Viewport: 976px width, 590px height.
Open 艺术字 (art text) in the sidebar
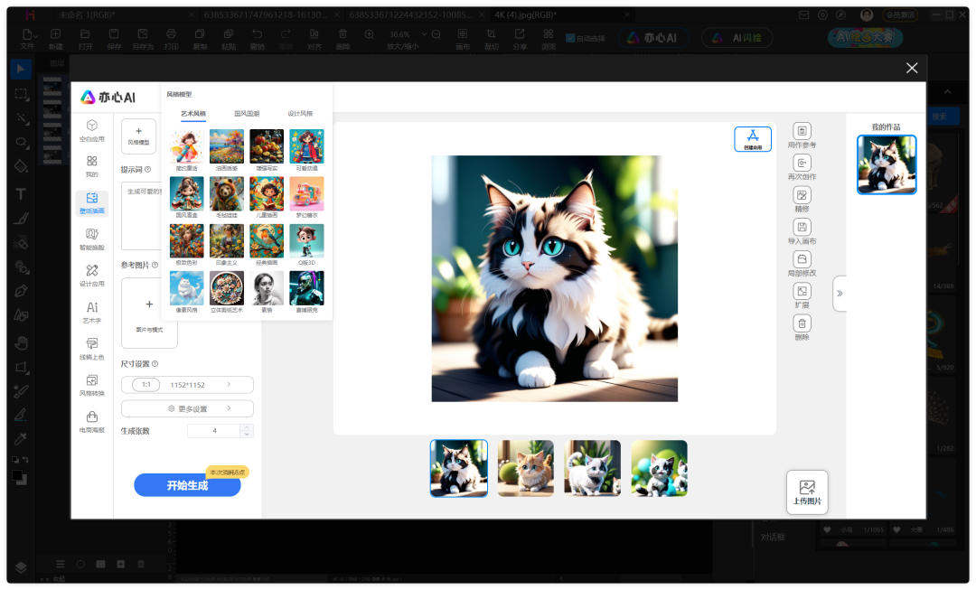pyautogui.click(x=91, y=312)
